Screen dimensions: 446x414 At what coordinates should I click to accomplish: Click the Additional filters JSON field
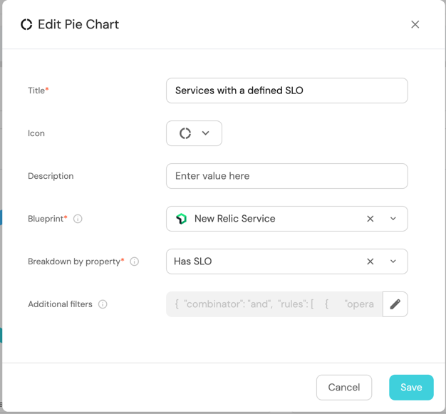coord(274,304)
